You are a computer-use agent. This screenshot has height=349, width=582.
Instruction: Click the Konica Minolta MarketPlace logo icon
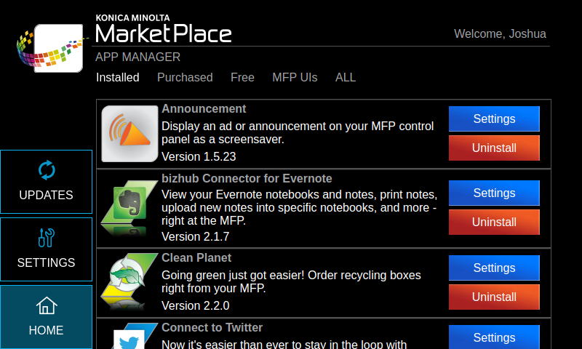point(51,48)
